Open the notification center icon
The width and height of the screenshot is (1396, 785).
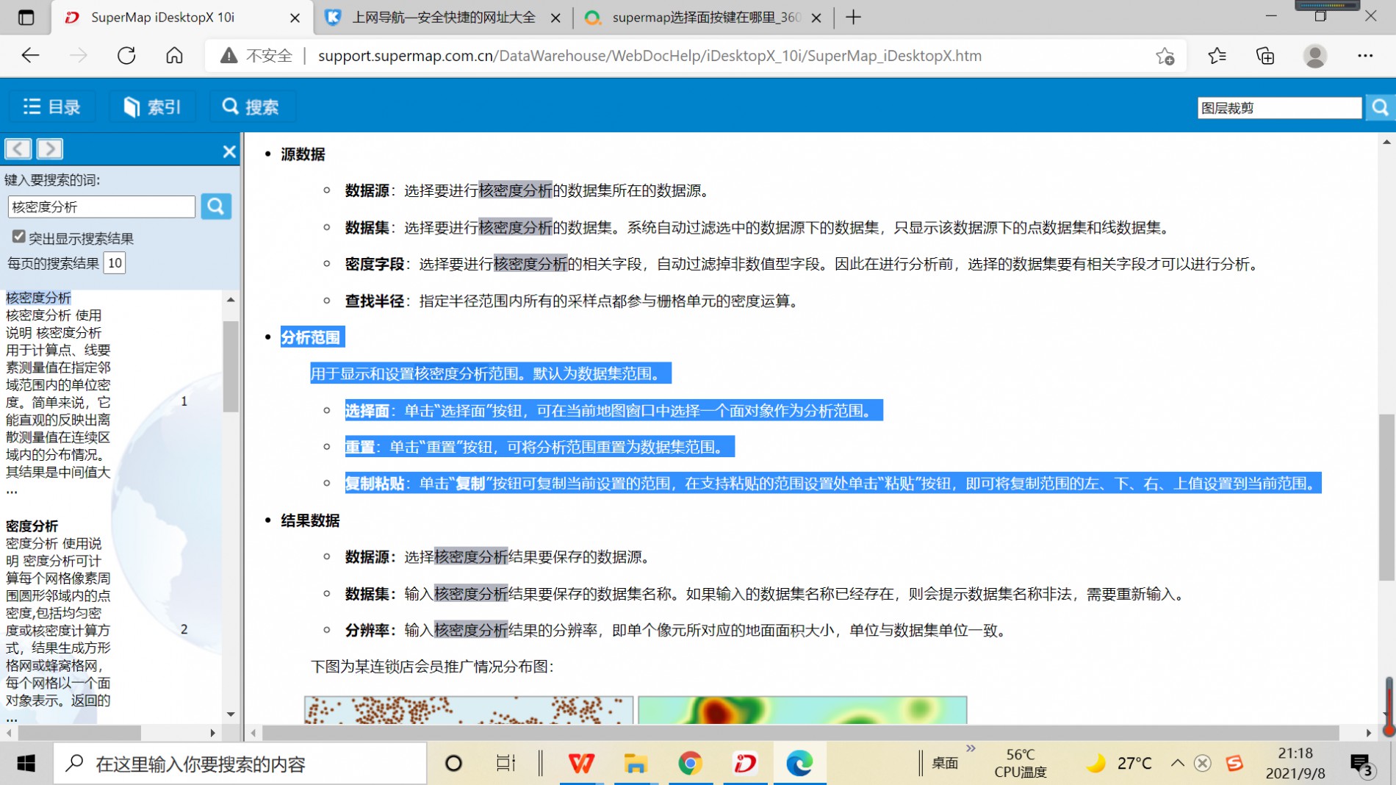click(x=1361, y=765)
